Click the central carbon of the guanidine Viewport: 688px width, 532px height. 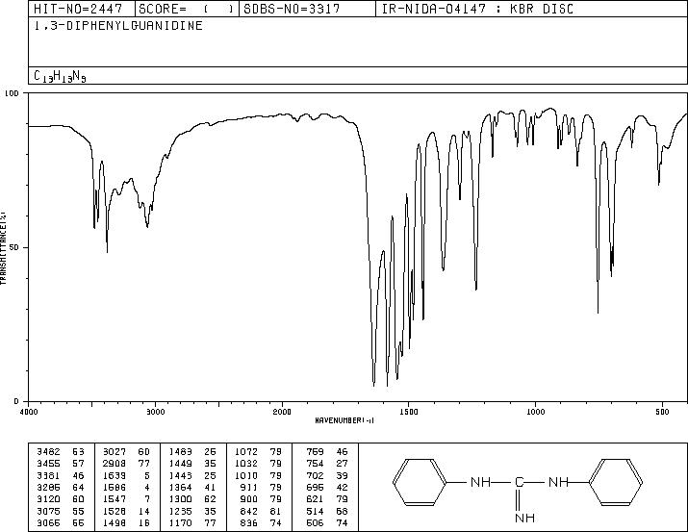click(519, 482)
